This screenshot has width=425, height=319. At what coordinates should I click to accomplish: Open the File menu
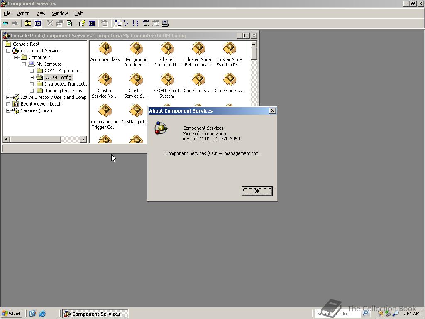(7, 13)
